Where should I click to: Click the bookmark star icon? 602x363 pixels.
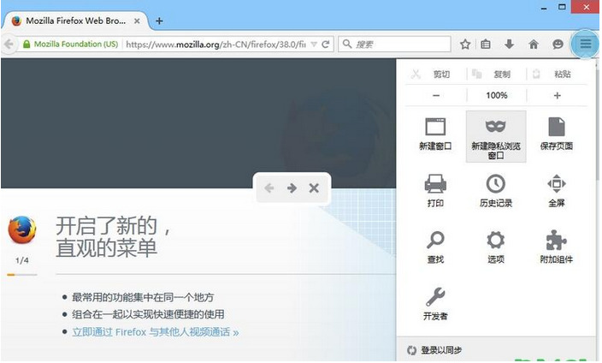(x=465, y=45)
